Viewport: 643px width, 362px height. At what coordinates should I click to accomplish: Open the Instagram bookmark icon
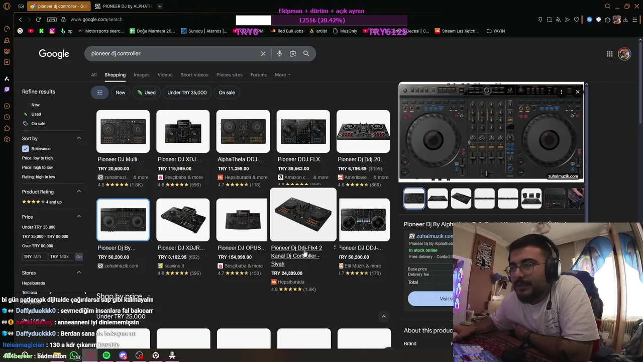(52, 31)
